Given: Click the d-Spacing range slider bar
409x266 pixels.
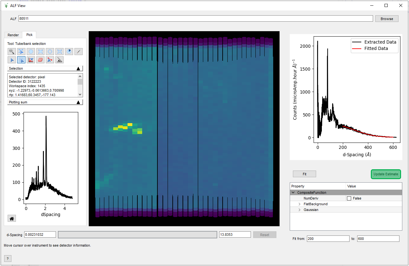Looking at the screenshot, I should [137, 235].
